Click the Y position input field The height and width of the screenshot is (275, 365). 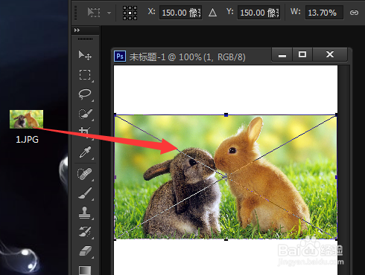259,13
